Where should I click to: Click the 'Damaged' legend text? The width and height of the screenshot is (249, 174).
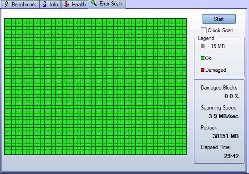coord(215,70)
